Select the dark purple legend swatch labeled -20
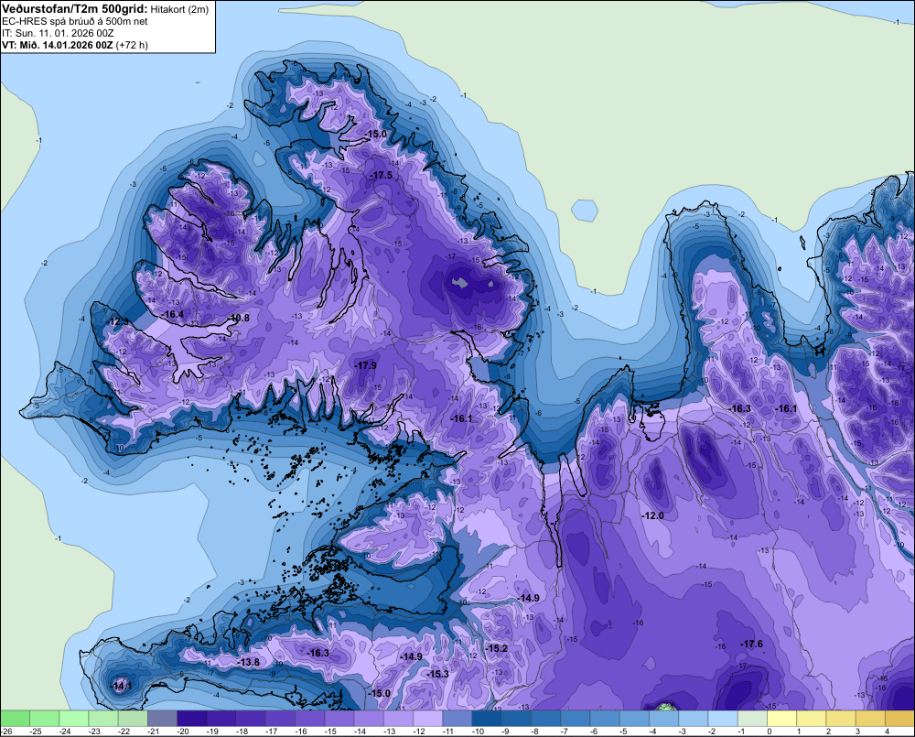 (x=192, y=718)
